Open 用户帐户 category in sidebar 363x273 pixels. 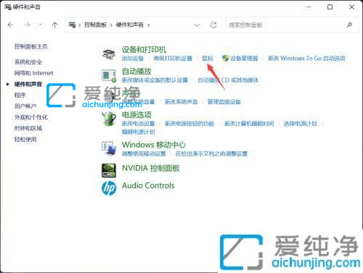click(25, 106)
